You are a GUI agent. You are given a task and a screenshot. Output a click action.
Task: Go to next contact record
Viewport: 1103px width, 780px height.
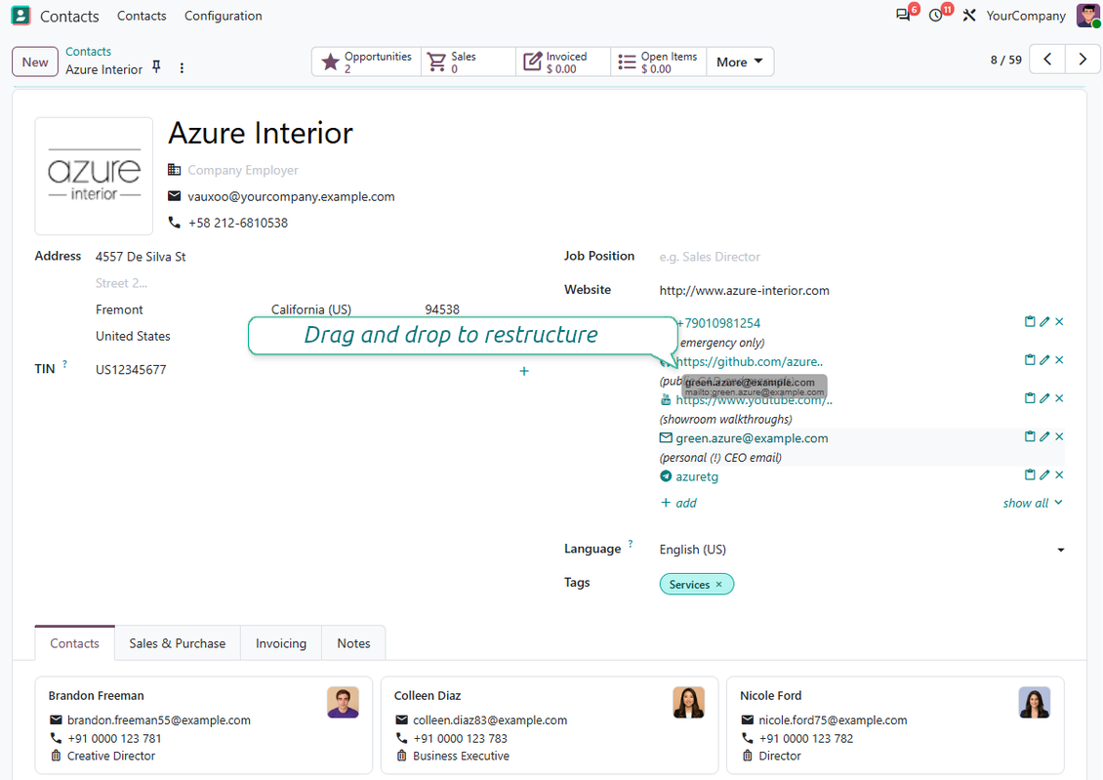(1083, 60)
